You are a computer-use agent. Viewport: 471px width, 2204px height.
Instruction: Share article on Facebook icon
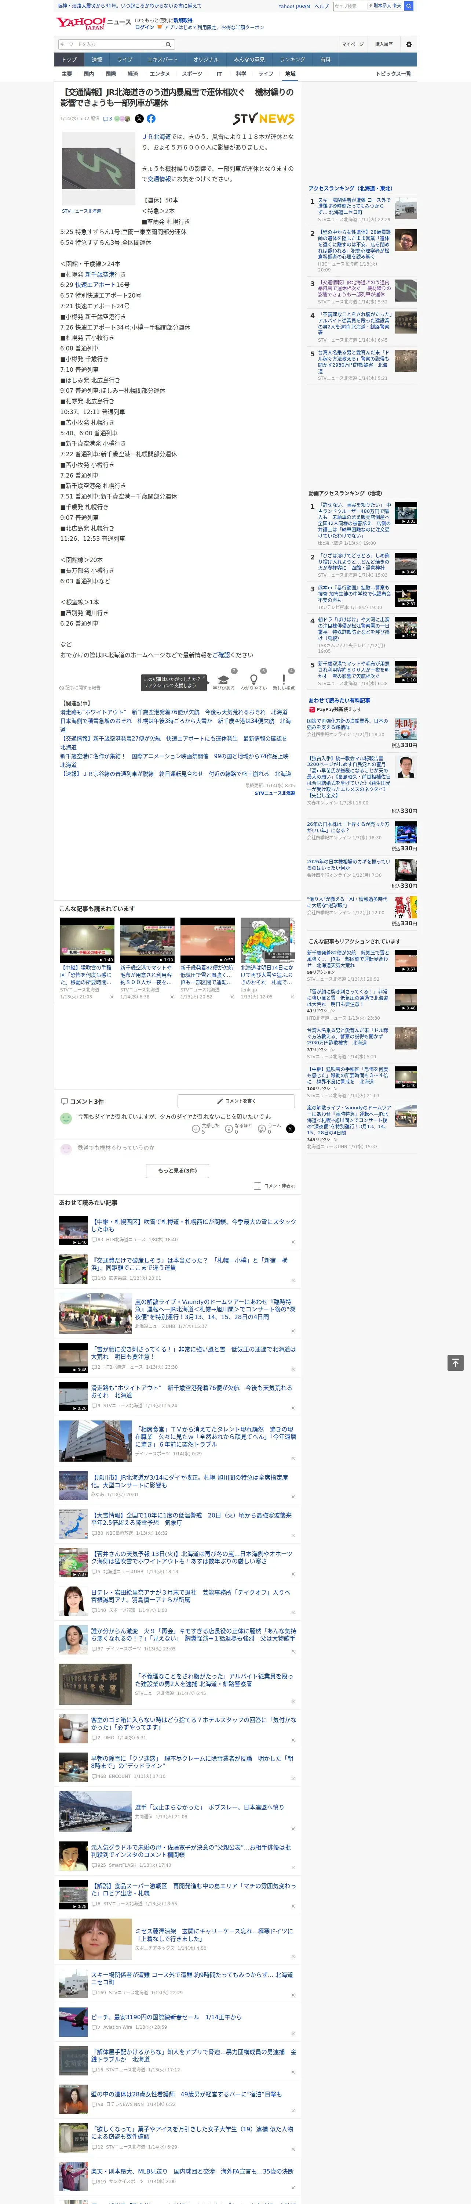coord(151,119)
